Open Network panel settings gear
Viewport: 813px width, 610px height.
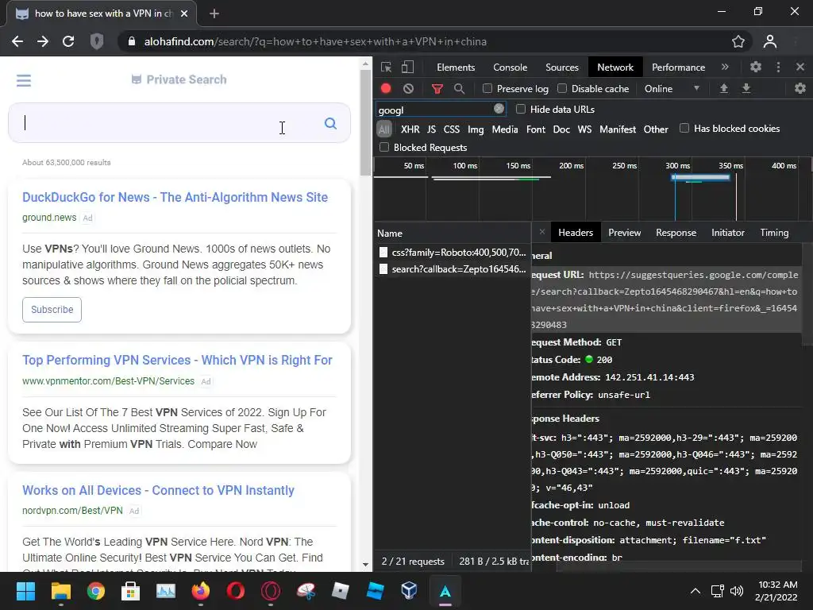800,89
